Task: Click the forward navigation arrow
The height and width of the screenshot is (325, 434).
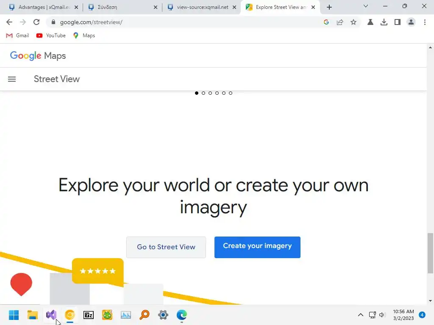Action: coord(23,22)
